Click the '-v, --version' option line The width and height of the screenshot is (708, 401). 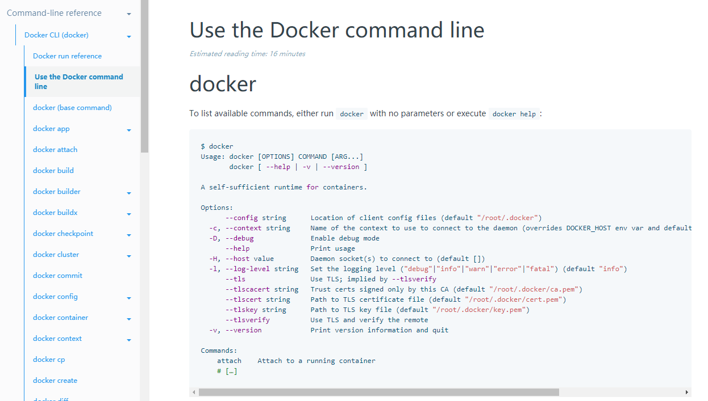(x=328, y=330)
